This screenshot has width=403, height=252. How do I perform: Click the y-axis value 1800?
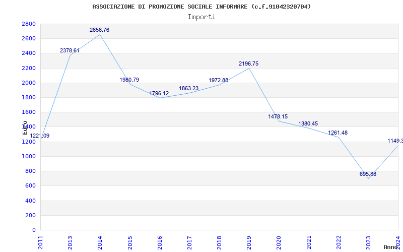coord(29,97)
